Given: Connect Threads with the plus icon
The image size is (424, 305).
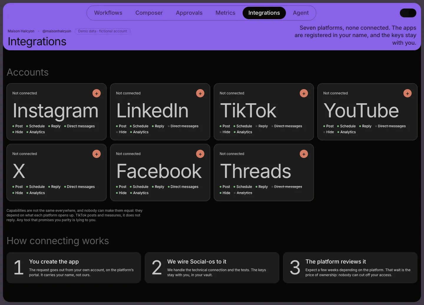Looking at the screenshot, I should (304, 154).
